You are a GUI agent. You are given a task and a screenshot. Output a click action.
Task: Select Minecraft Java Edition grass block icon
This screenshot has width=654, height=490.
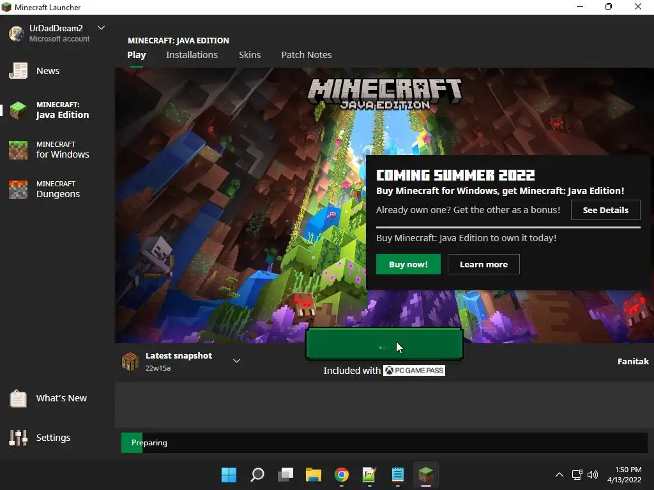tap(19, 110)
